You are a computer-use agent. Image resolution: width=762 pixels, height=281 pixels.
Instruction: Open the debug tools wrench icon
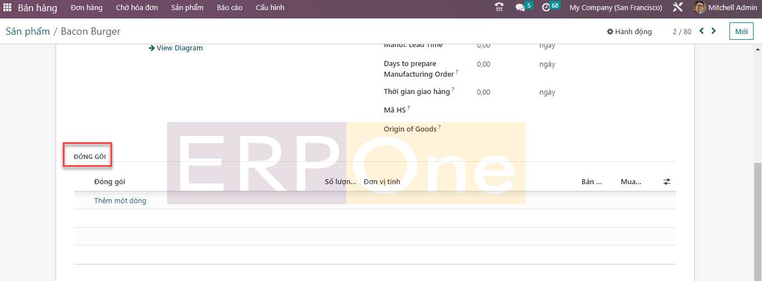[677, 7]
